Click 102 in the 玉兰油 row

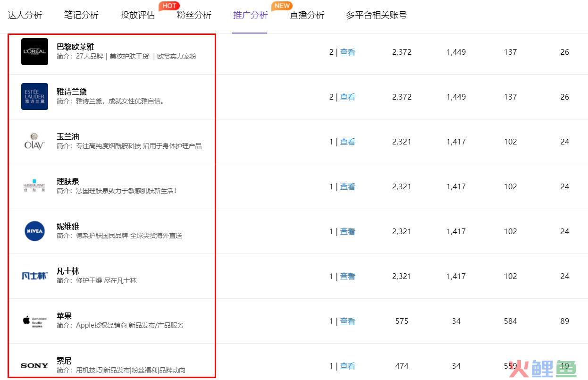510,142
